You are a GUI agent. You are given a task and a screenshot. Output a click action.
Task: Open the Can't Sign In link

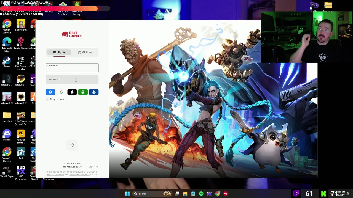tap(72, 164)
